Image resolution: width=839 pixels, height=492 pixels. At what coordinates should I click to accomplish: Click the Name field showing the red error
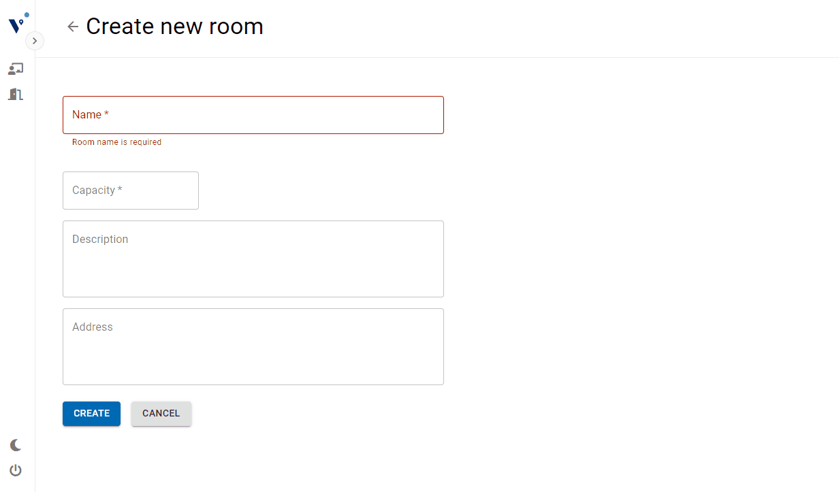point(253,114)
